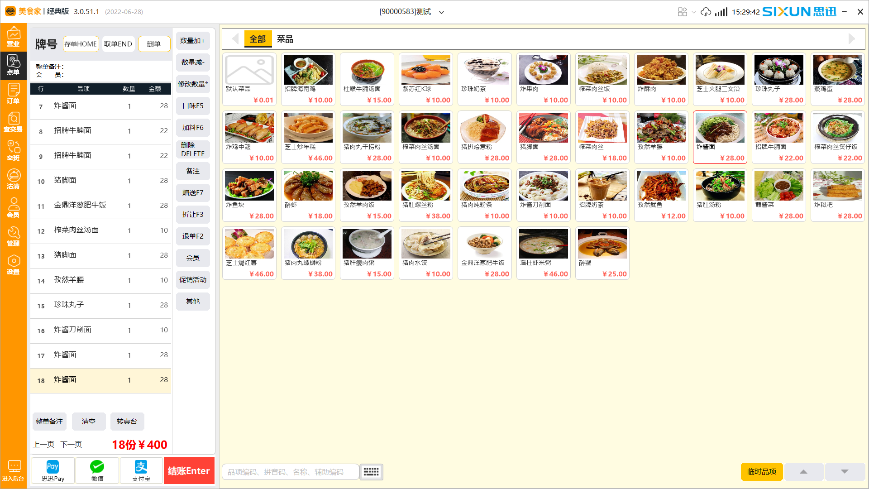Click the 口味F5 flavor option

193,105
